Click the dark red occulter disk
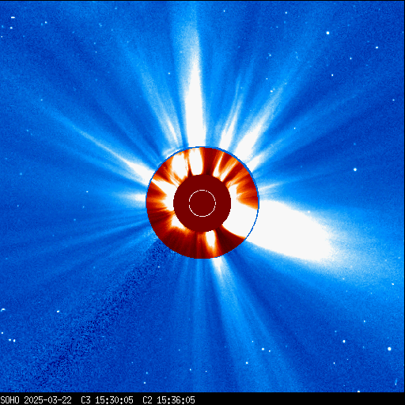The width and height of the screenshot is (405, 405). 202,203
